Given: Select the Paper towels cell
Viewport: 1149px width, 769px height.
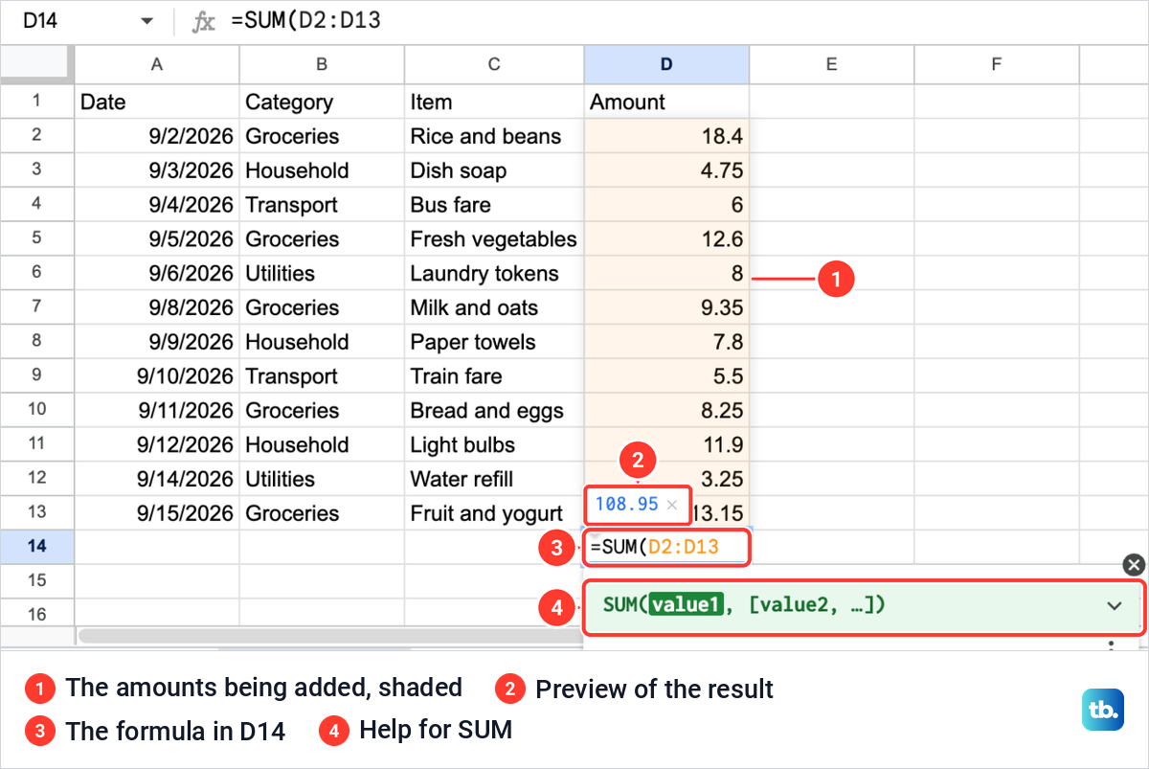Looking at the screenshot, I should 494,342.
